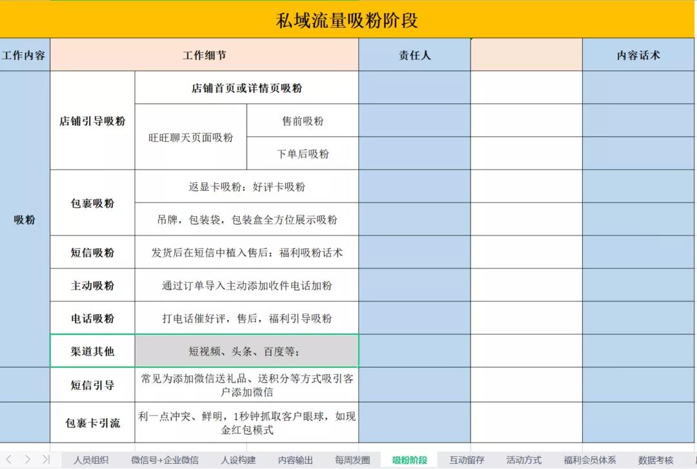Click the 渠道其他 cell

click(x=92, y=351)
